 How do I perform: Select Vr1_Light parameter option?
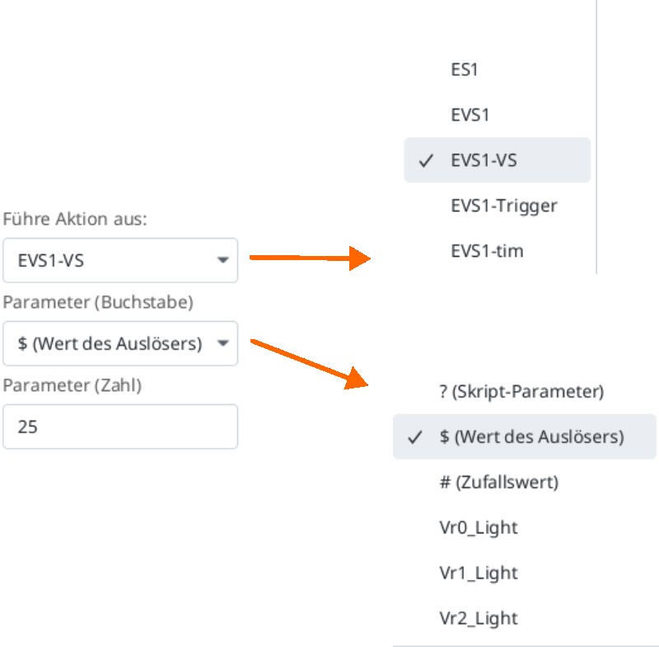[x=525, y=573]
